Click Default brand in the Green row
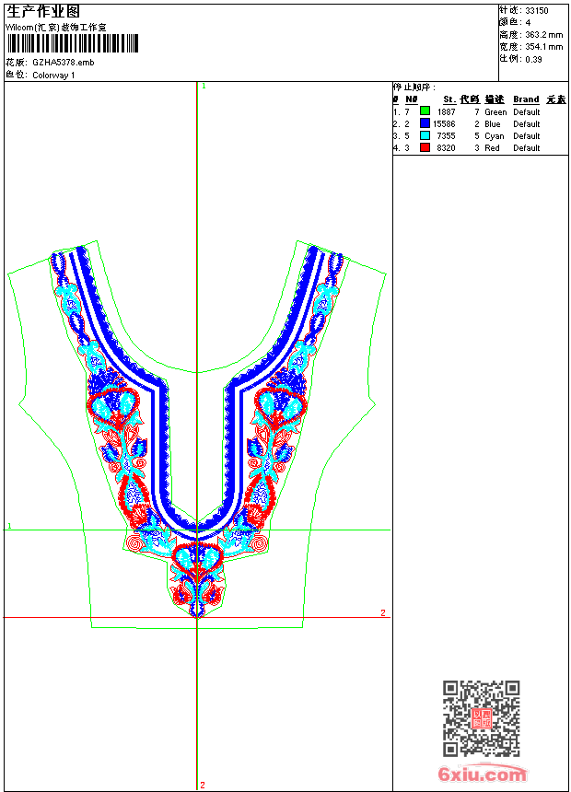571x792 pixels. (x=527, y=112)
